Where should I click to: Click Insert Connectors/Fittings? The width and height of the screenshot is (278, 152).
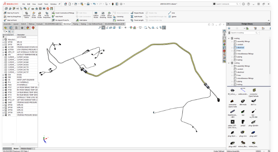click(x=63, y=13)
